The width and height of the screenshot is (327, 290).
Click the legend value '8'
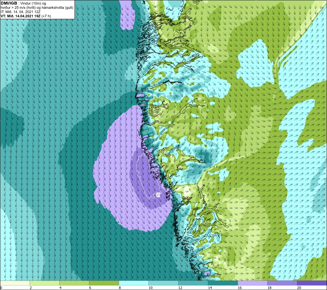pos(120,288)
